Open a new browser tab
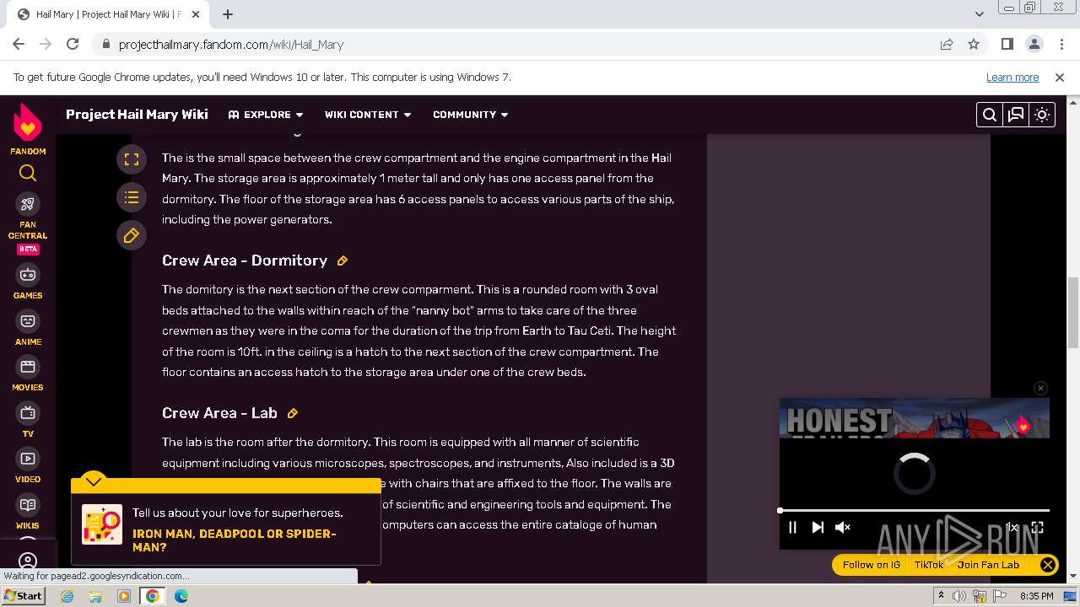This screenshot has width=1080, height=607. (x=228, y=14)
